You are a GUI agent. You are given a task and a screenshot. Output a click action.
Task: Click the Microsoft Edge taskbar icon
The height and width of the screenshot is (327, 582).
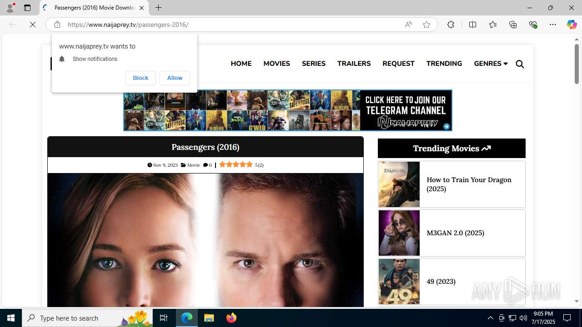pos(187,318)
